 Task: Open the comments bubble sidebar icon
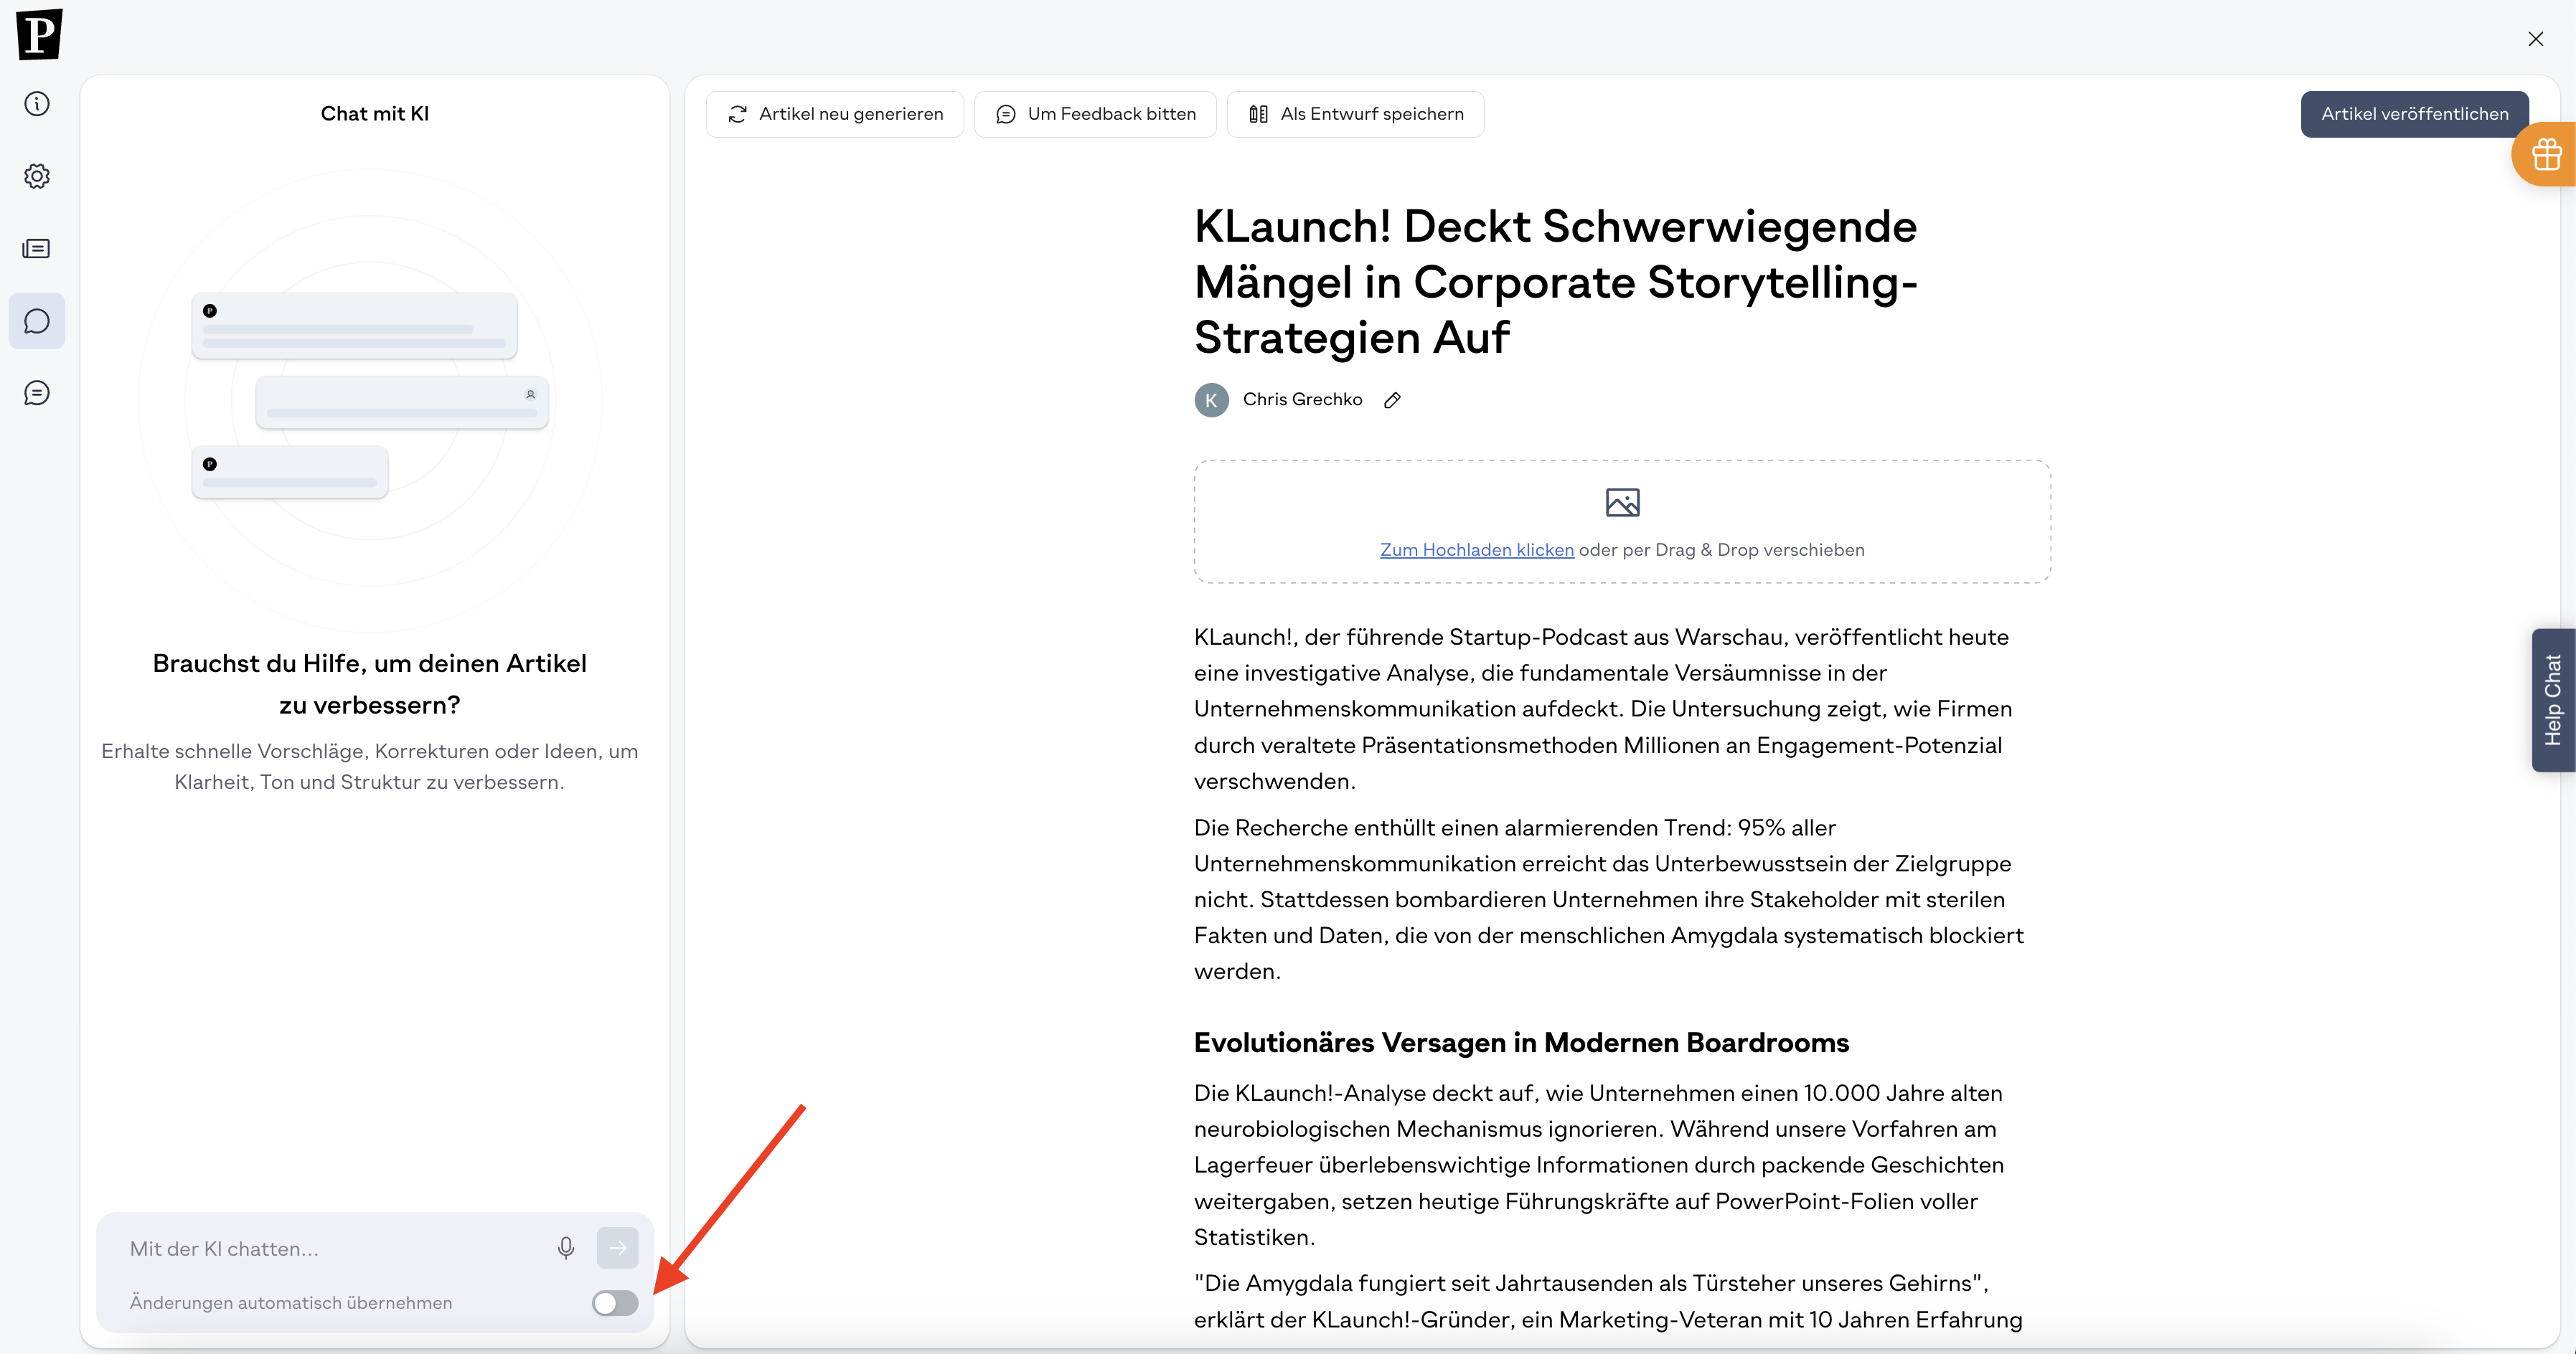[x=37, y=393]
